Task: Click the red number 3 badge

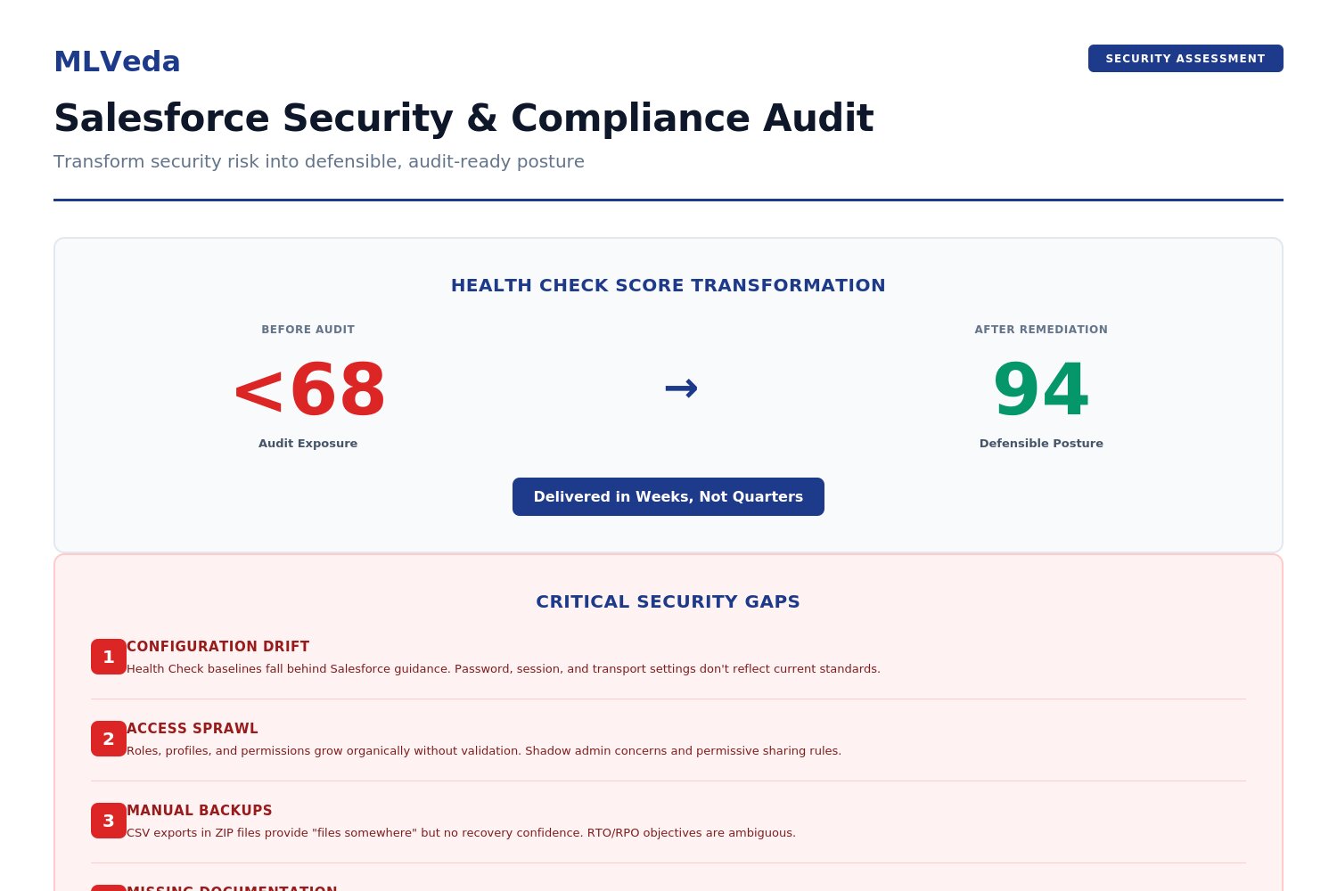Action: point(108,821)
